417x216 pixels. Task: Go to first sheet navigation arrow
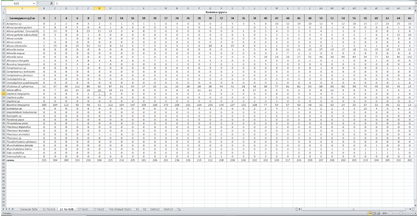pyautogui.click(x=3, y=209)
